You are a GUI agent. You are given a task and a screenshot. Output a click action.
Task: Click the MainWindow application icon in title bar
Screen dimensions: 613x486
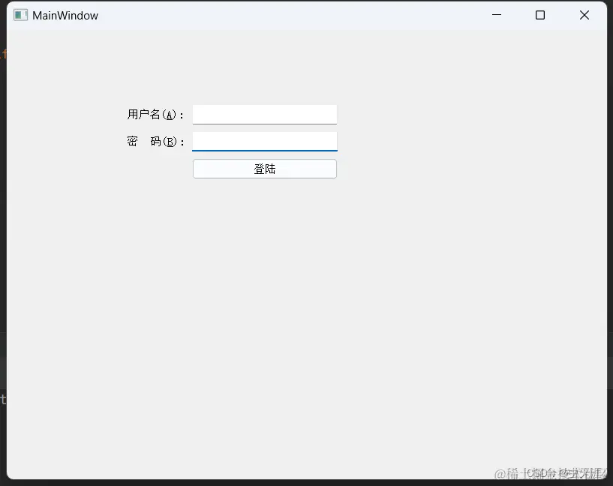click(20, 14)
